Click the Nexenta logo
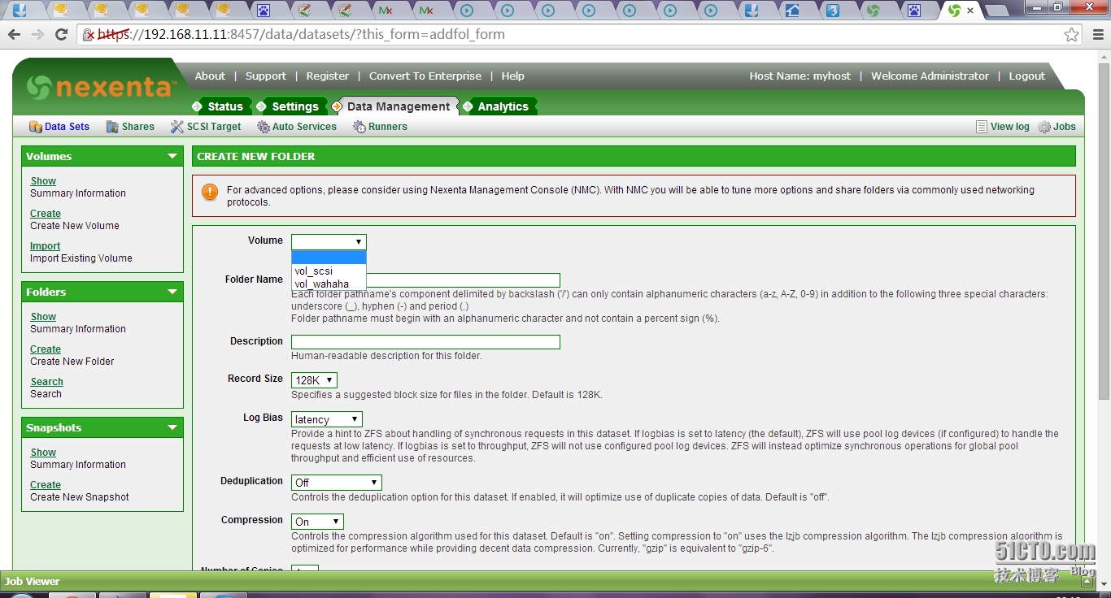The width and height of the screenshot is (1111, 598). tap(101, 87)
